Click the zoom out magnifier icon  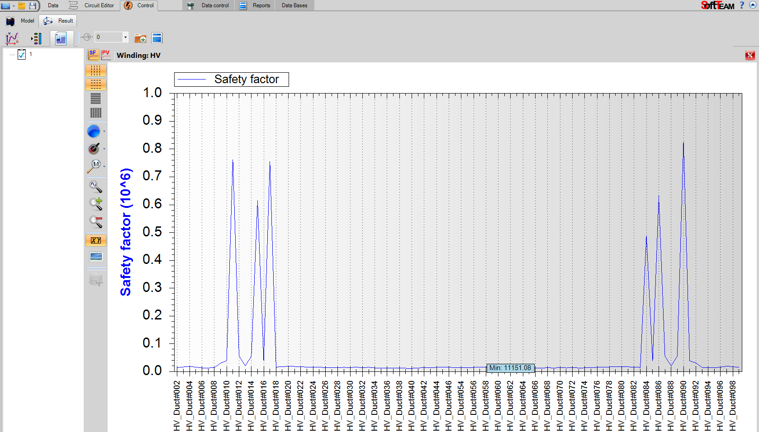pos(96,221)
